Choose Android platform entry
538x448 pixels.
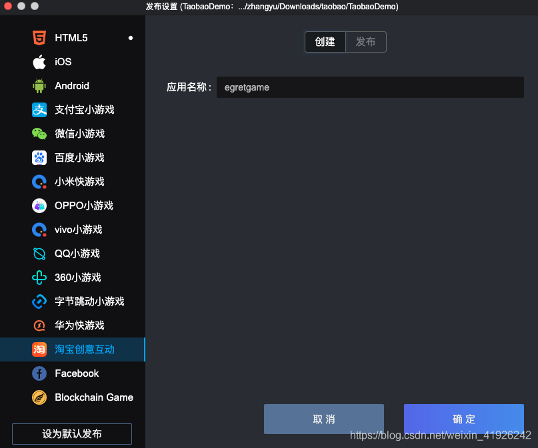[x=73, y=86]
